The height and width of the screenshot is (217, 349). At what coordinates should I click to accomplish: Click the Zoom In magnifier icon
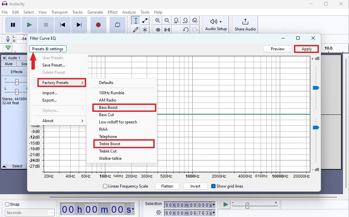point(158,21)
